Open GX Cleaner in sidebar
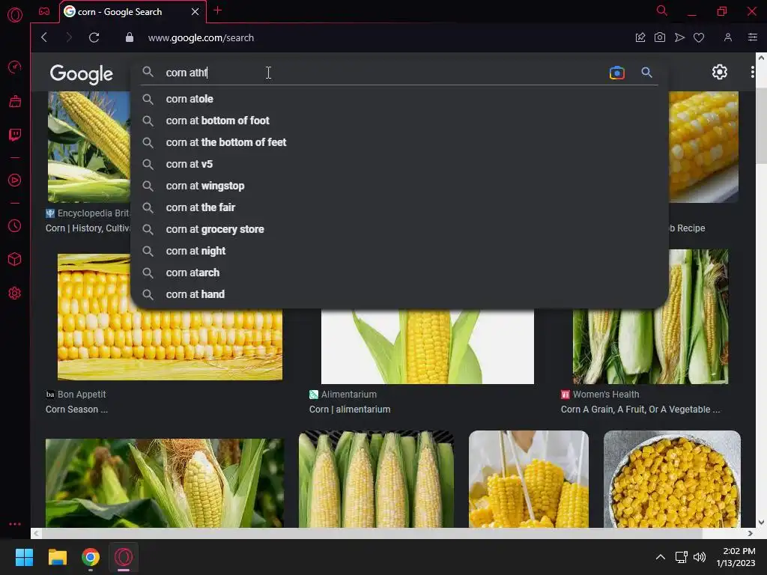The width and height of the screenshot is (767, 575). point(15,101)
